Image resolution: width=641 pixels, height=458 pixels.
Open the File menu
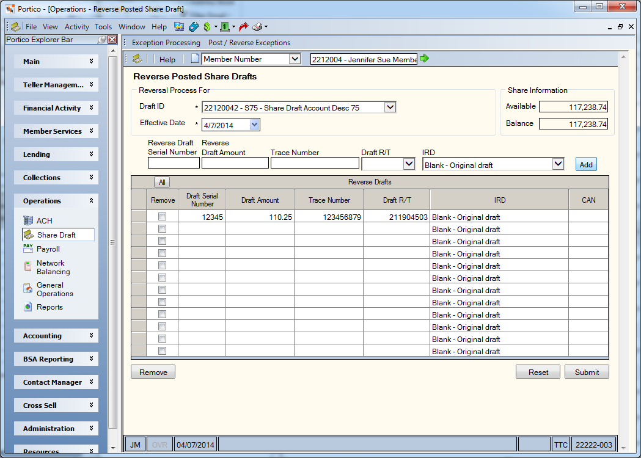pyautogui.click(x=31, y=26)
